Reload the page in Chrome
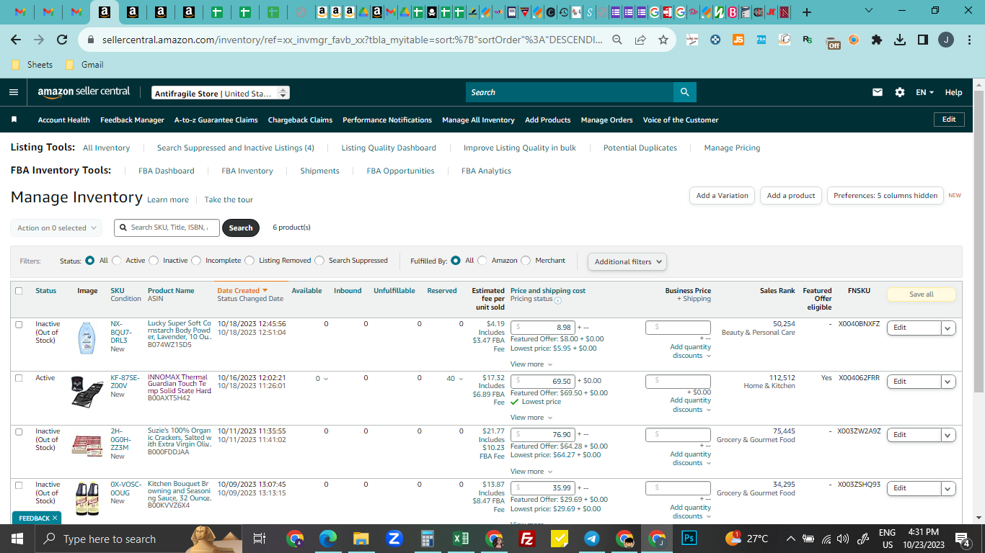 coord(62,40)
